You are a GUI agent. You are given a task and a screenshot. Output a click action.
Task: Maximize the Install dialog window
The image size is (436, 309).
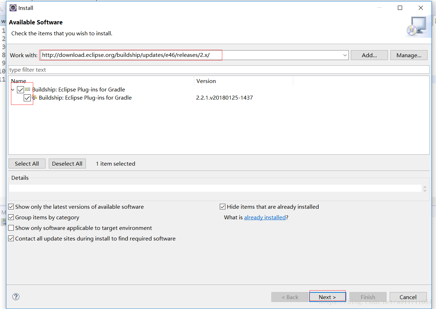pos(400,8)
